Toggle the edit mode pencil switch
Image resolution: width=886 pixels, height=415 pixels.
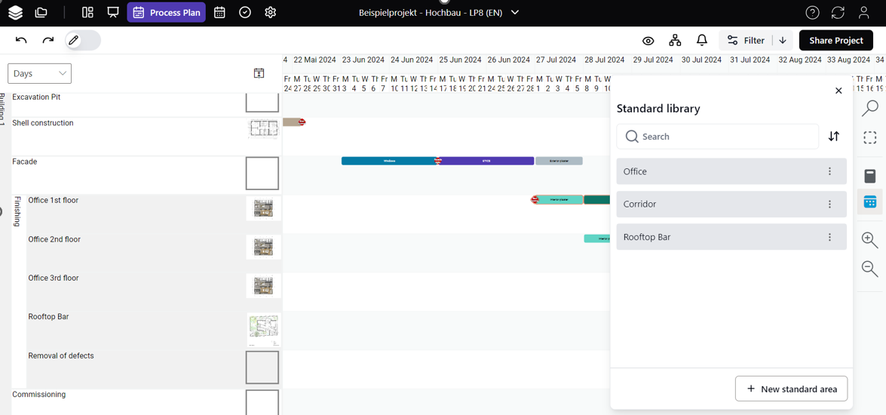point(82,40)
